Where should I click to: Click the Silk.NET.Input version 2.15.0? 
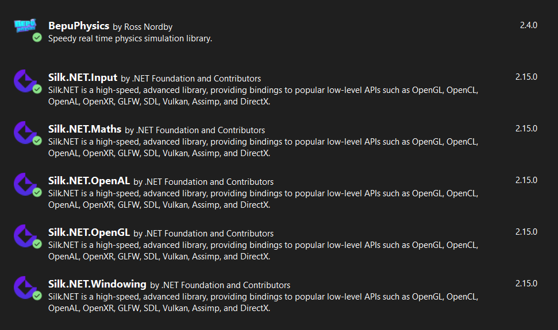click(x=526, y=77)
